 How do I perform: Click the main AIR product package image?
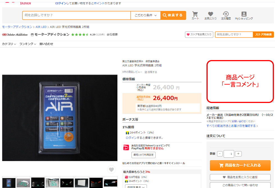point(60,118)
